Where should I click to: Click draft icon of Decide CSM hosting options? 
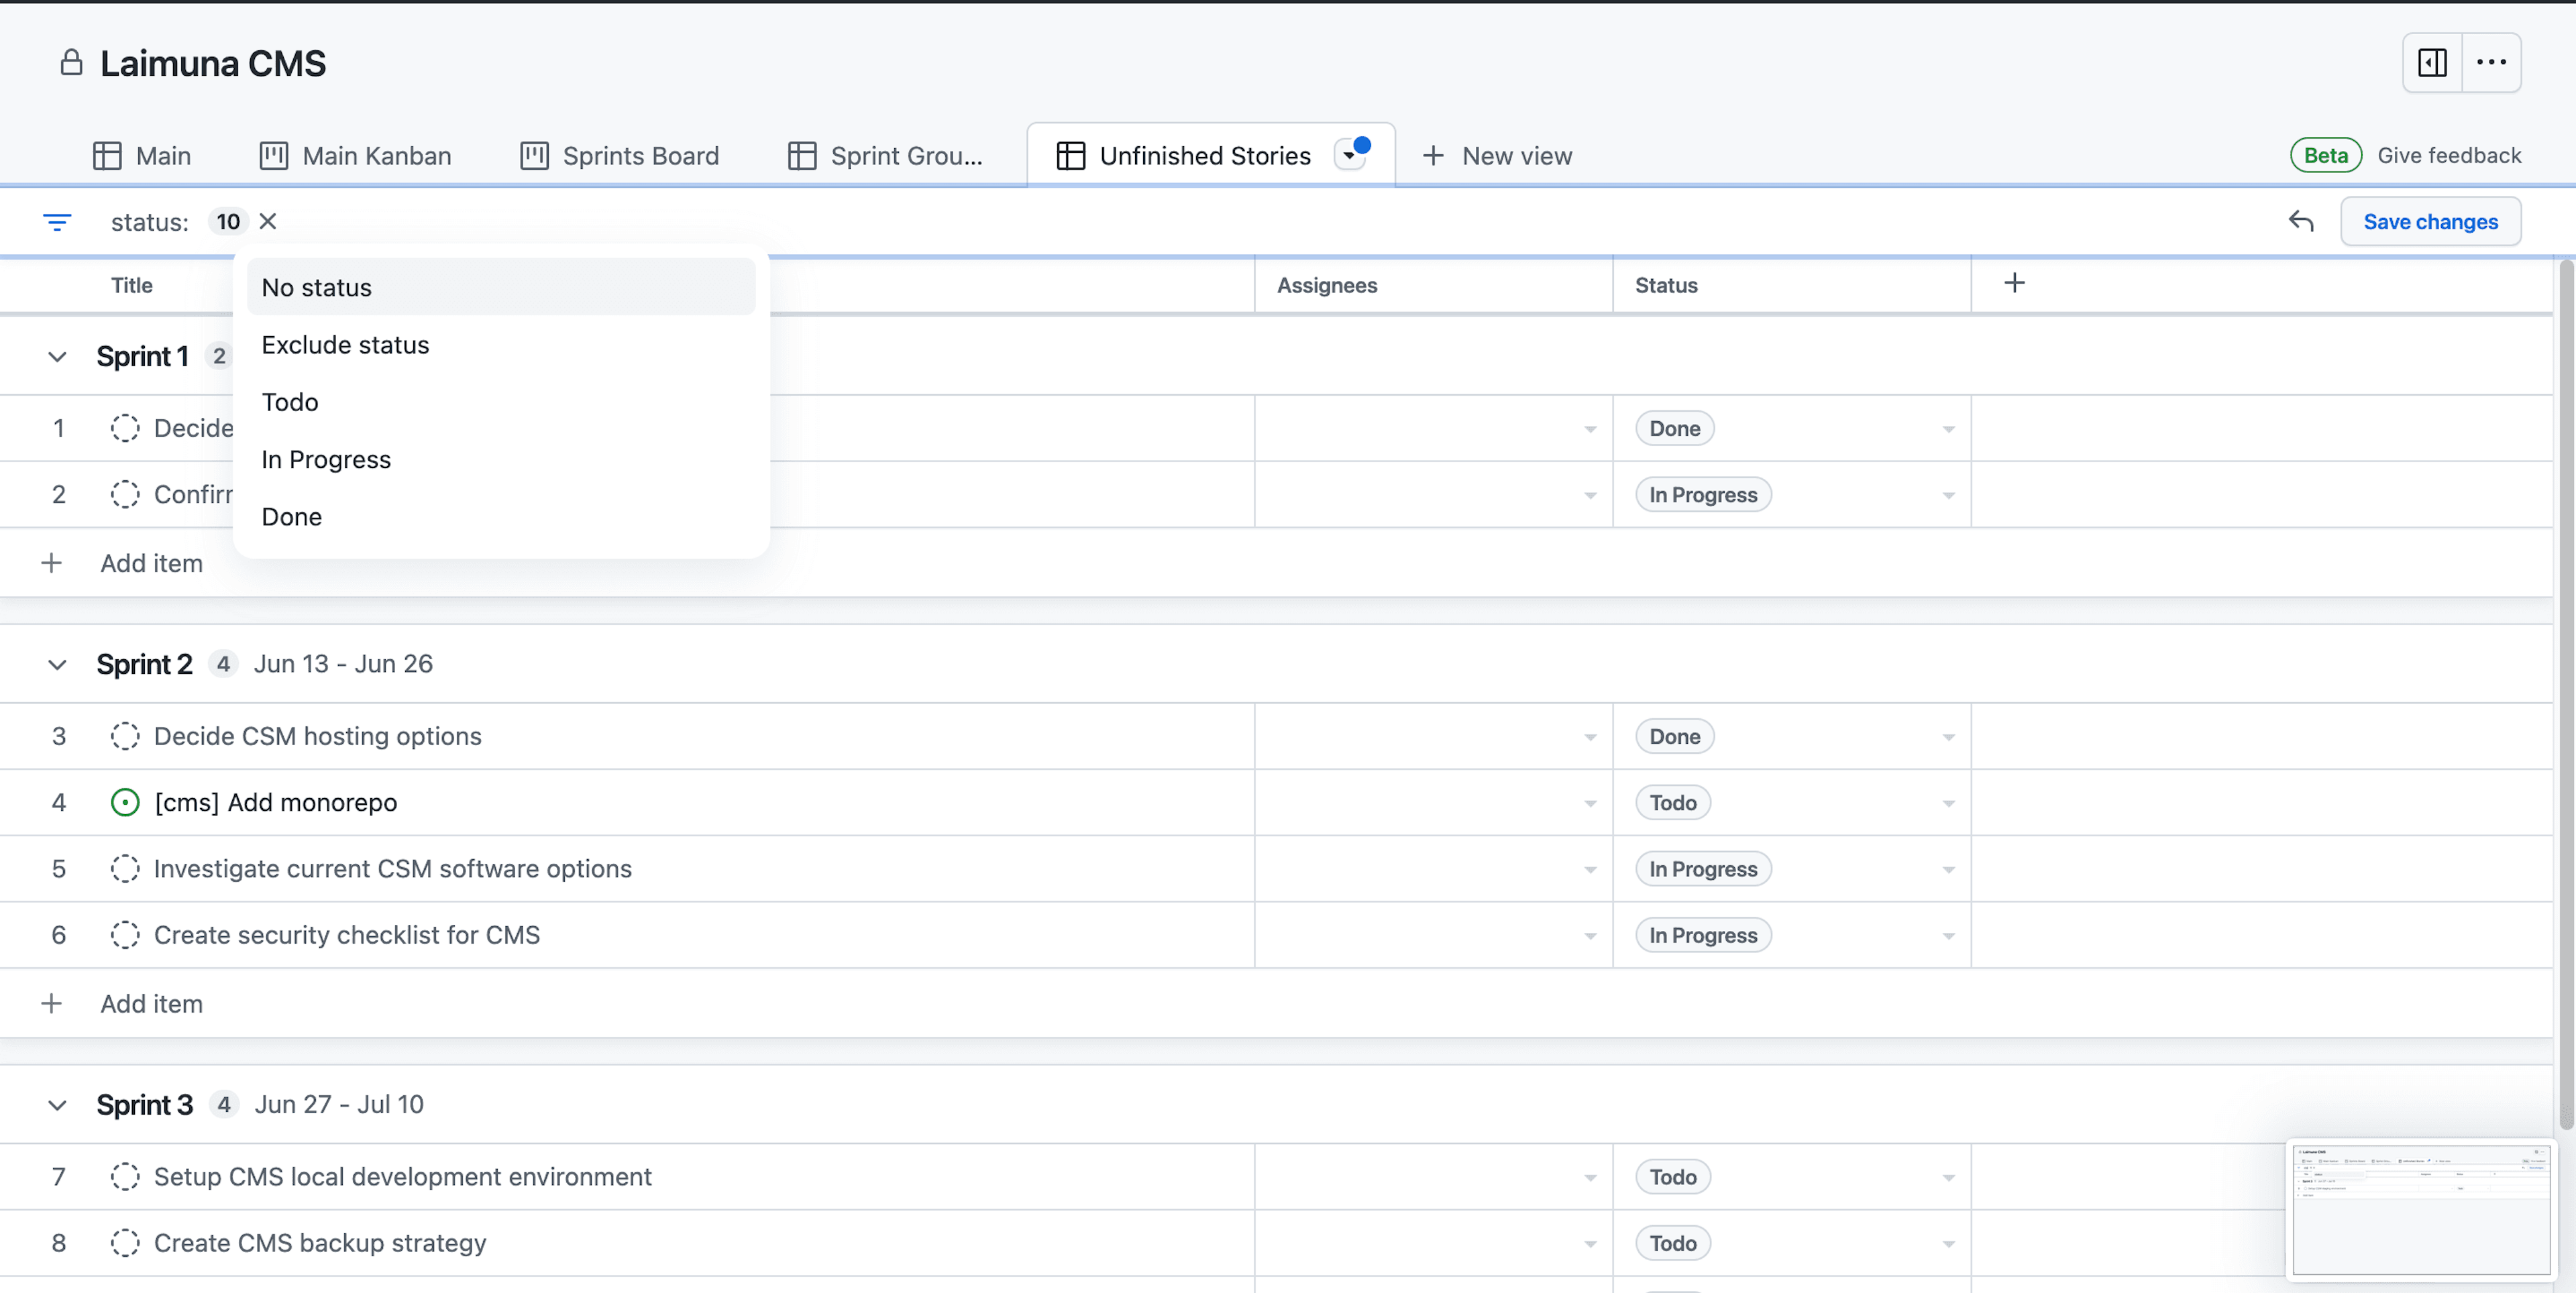click(125, 736)
